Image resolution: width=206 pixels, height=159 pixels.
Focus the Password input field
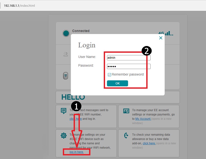tap(128, 66)
